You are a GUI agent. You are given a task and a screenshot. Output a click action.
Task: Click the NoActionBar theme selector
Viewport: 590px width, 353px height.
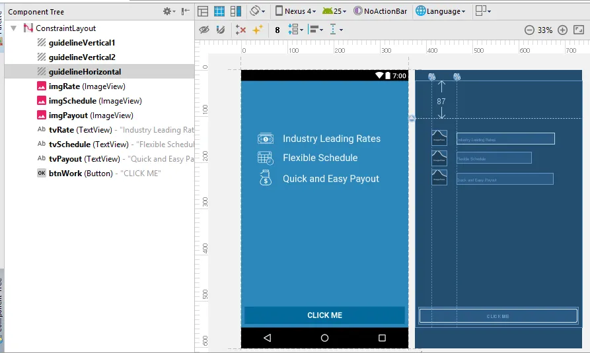point(381,11)
